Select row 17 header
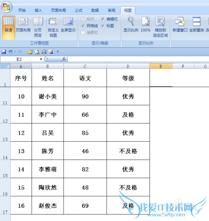 tap(5, 205)
